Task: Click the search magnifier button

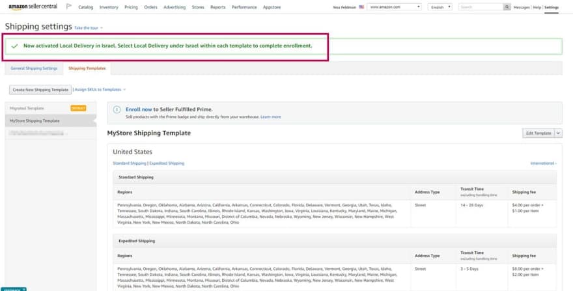Action: tap(507, 7)
